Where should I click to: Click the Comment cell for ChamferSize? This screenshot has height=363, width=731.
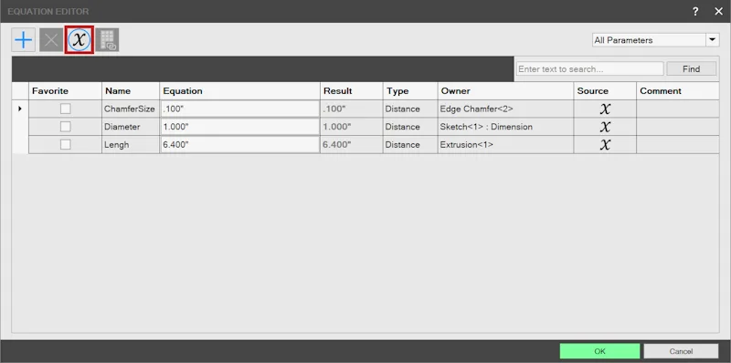point(677,109)
